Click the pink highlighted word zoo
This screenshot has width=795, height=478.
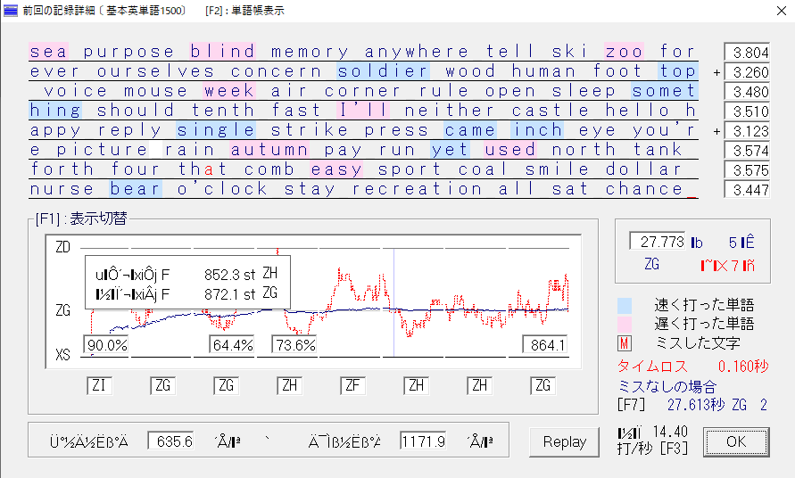pyautogui.click(x=625, y=51)
